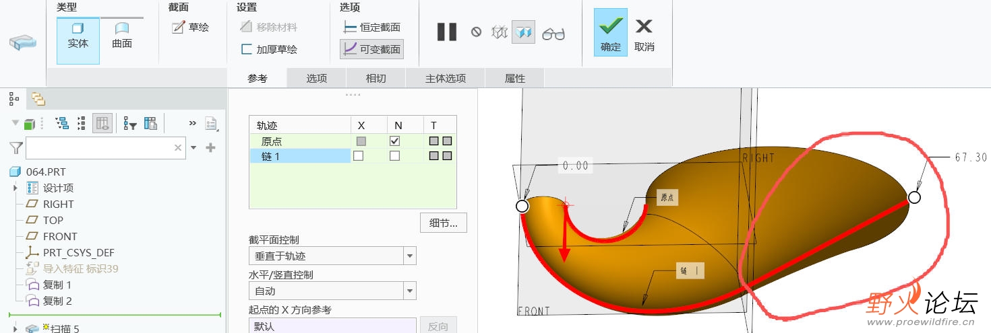Select the no-preview circle-slash icon

coord(476,32)
